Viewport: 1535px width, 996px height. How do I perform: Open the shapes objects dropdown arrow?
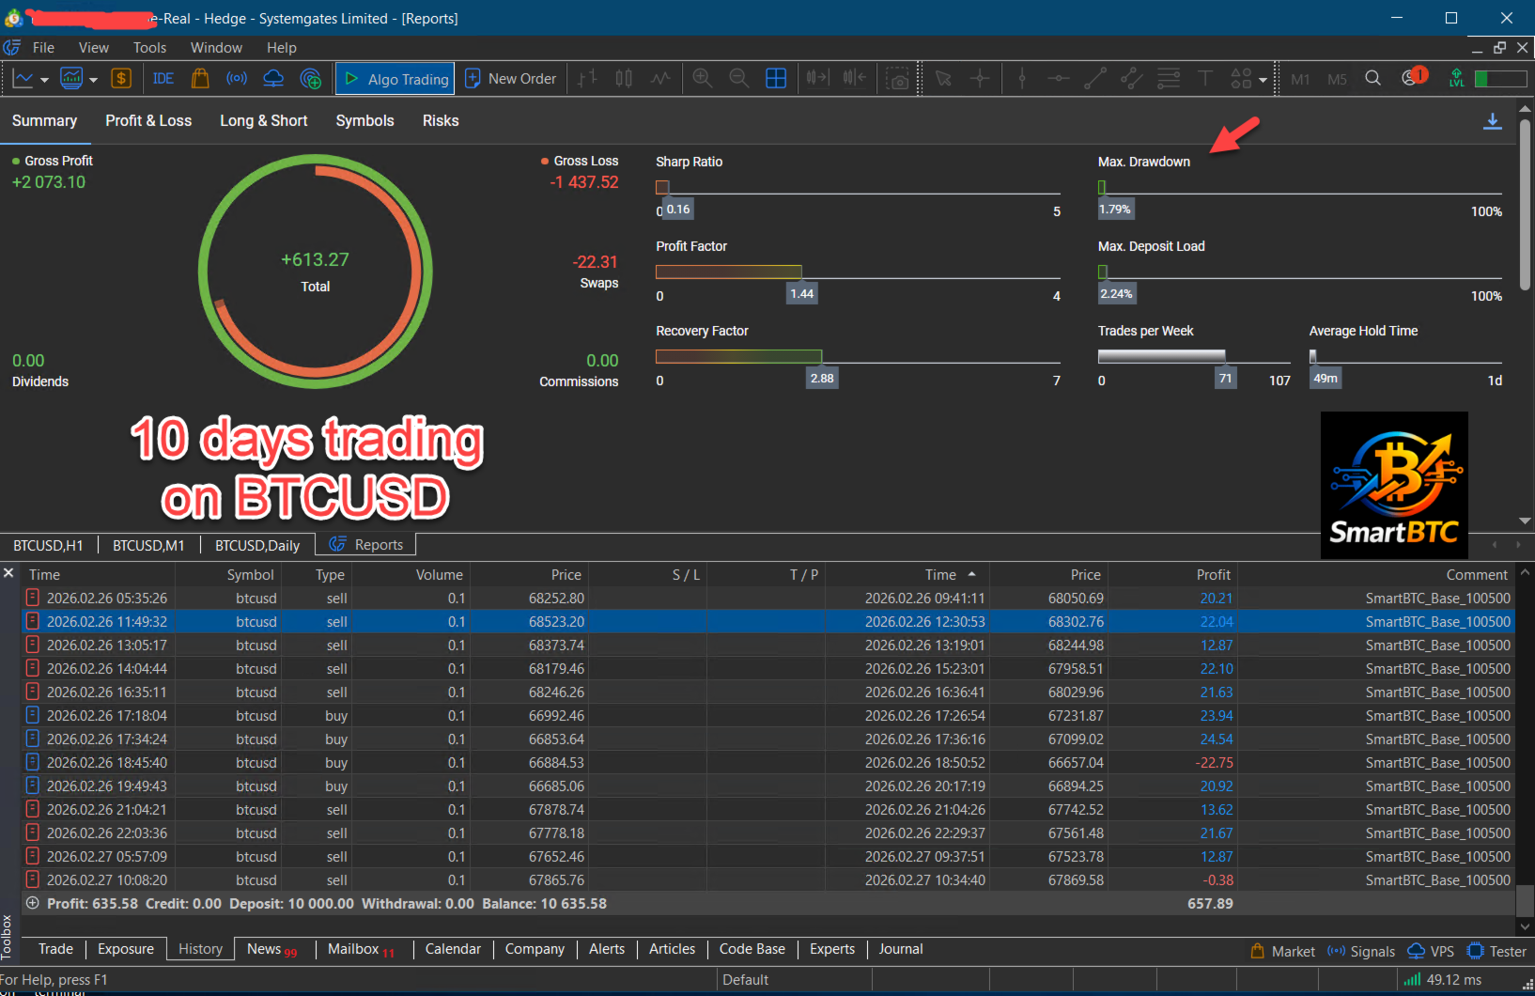pos(1263,80)
